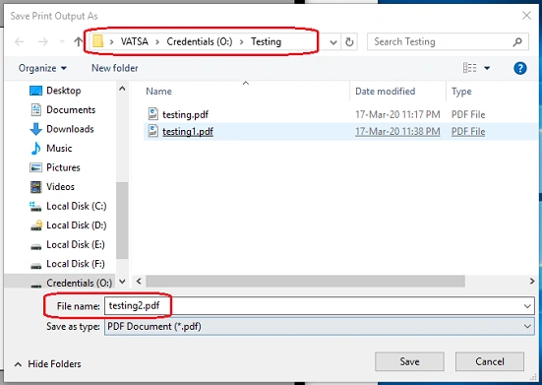Image resolution: width=542 pixels, height=385 pixels.
Task: Click the Forward navigation arrow
Action: click(x=43, y=42)
